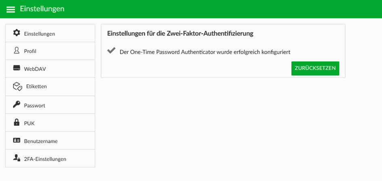382x181 pixels.
Task: Click the tag box icon beside Etiketten
Action: pos(17,86)
